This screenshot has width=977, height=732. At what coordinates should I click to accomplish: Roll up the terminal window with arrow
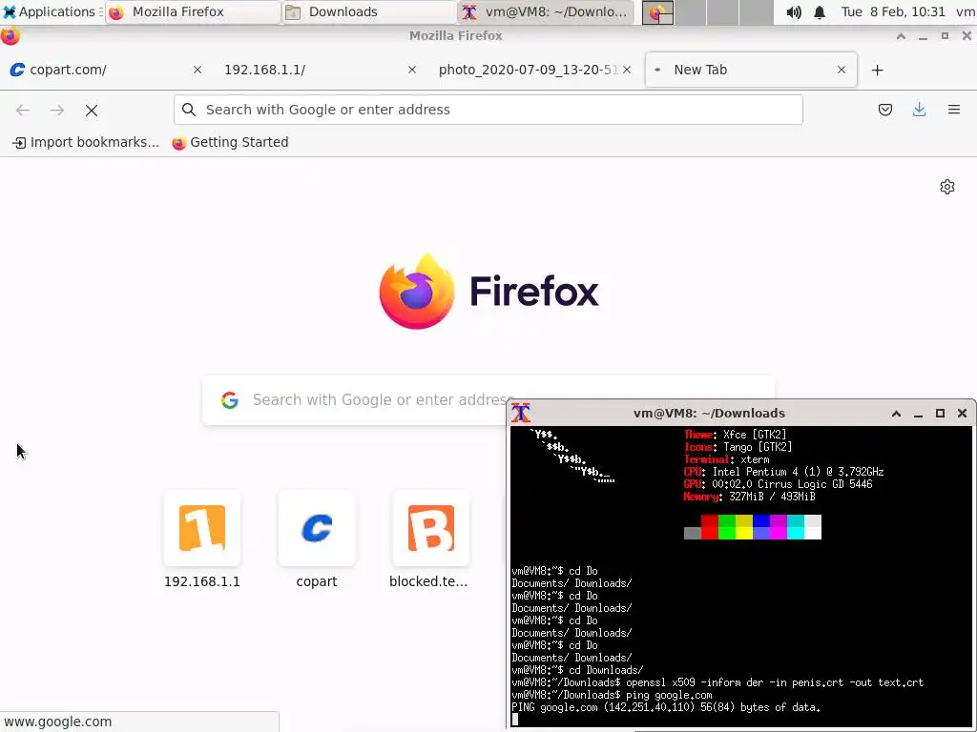click(x=896, y=414)
